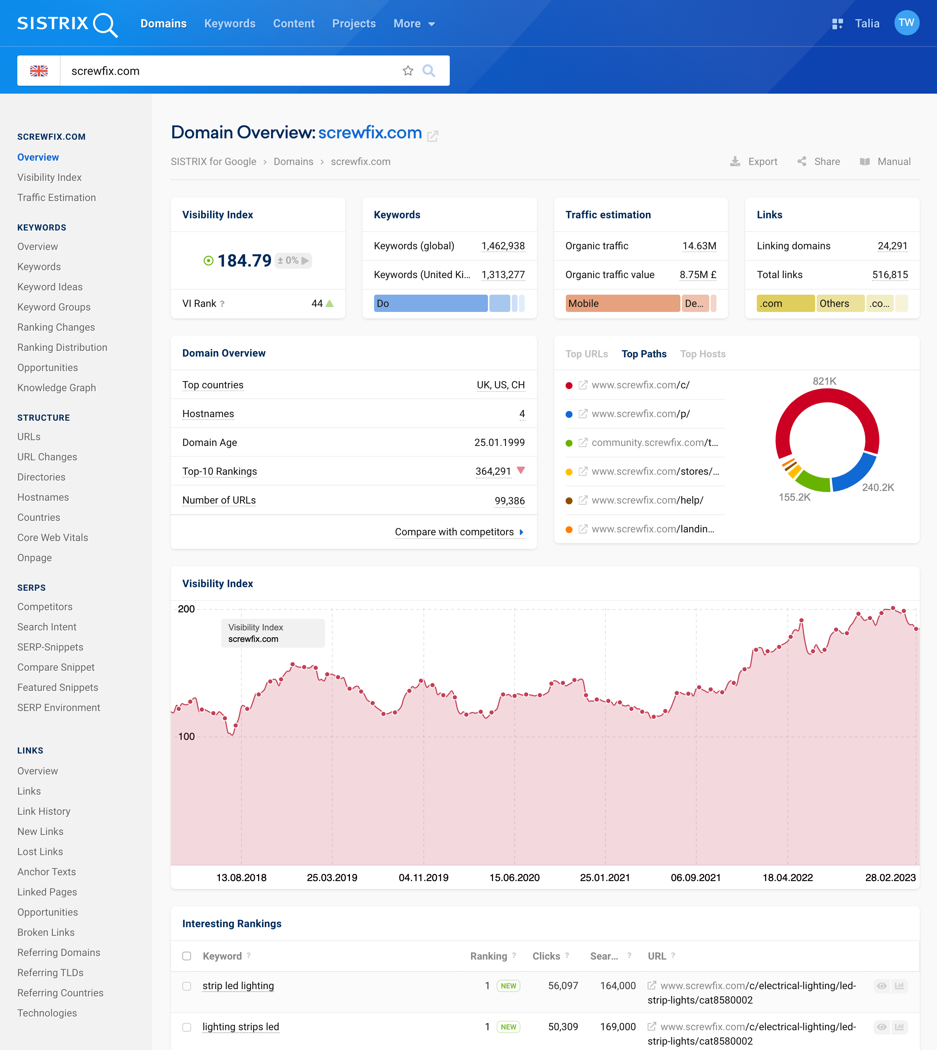Open Anchor Texts in the sidebar

coord(46,872)
